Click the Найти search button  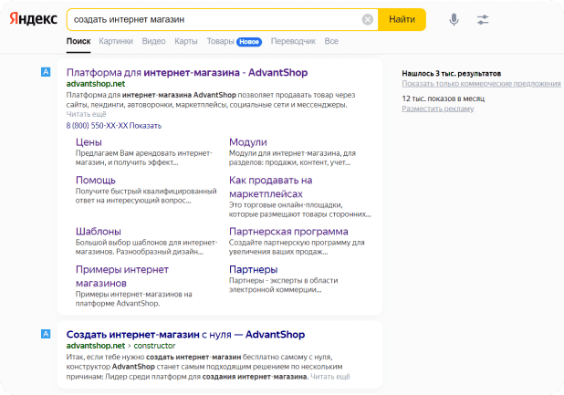[x=402, y=19]
